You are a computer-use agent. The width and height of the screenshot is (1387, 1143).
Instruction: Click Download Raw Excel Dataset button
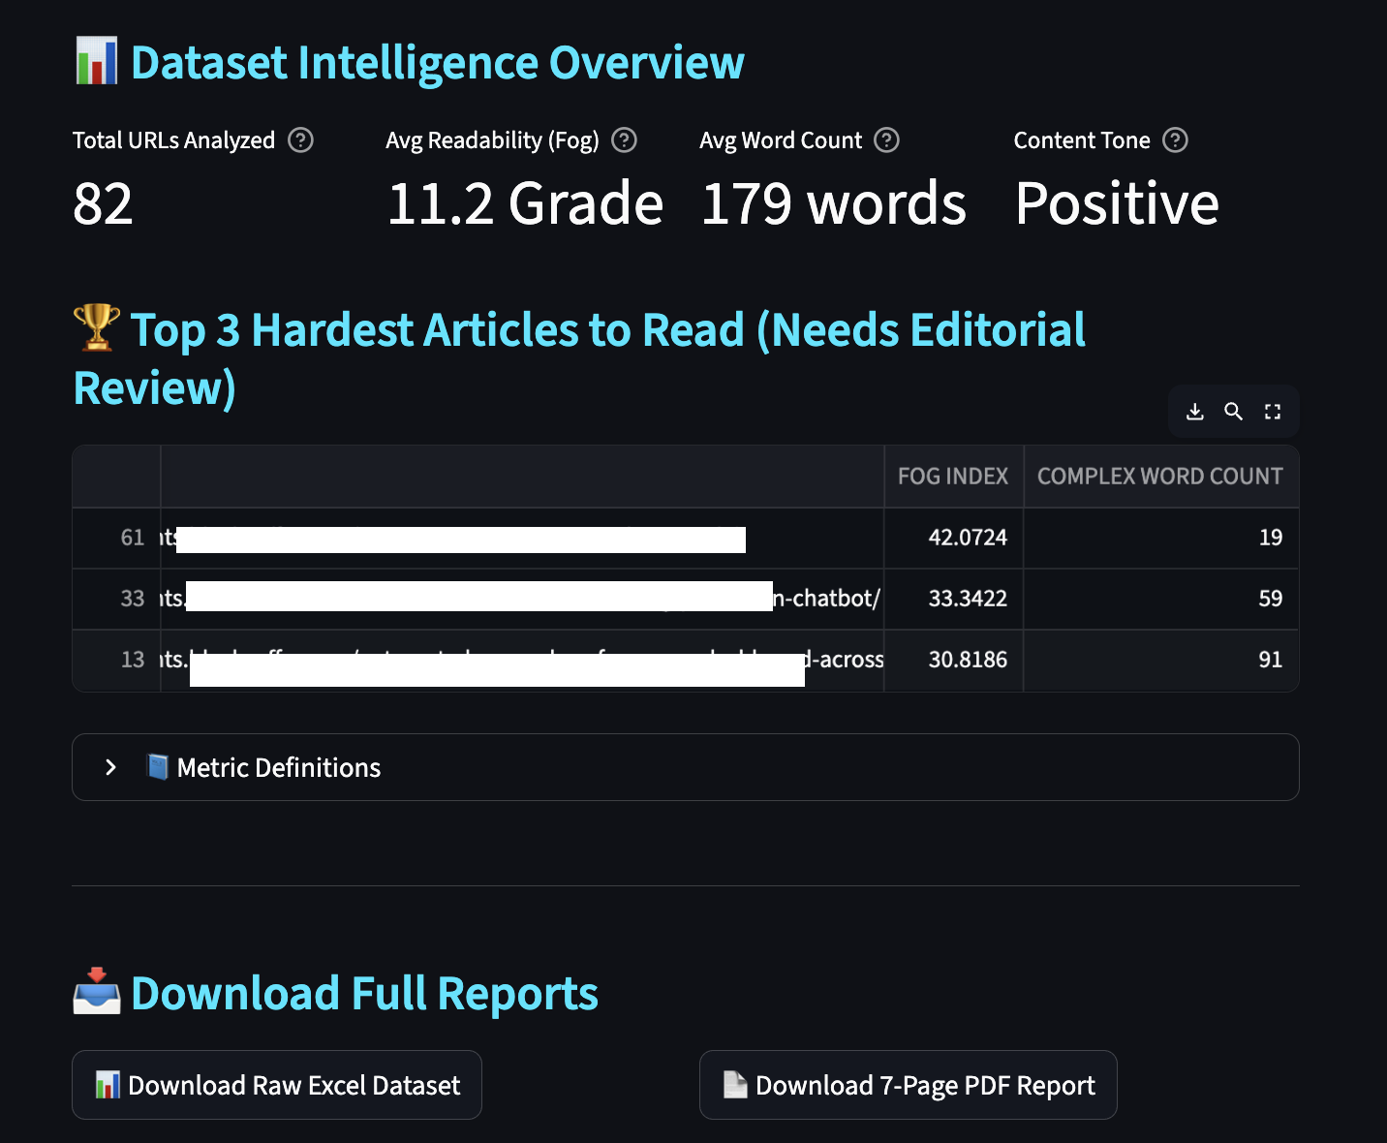[277, 1085]
